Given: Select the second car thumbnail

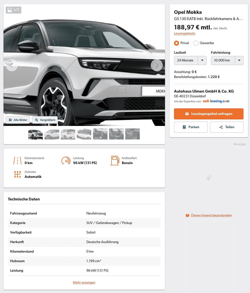Looking at the screenshot, I should point(52,134).
